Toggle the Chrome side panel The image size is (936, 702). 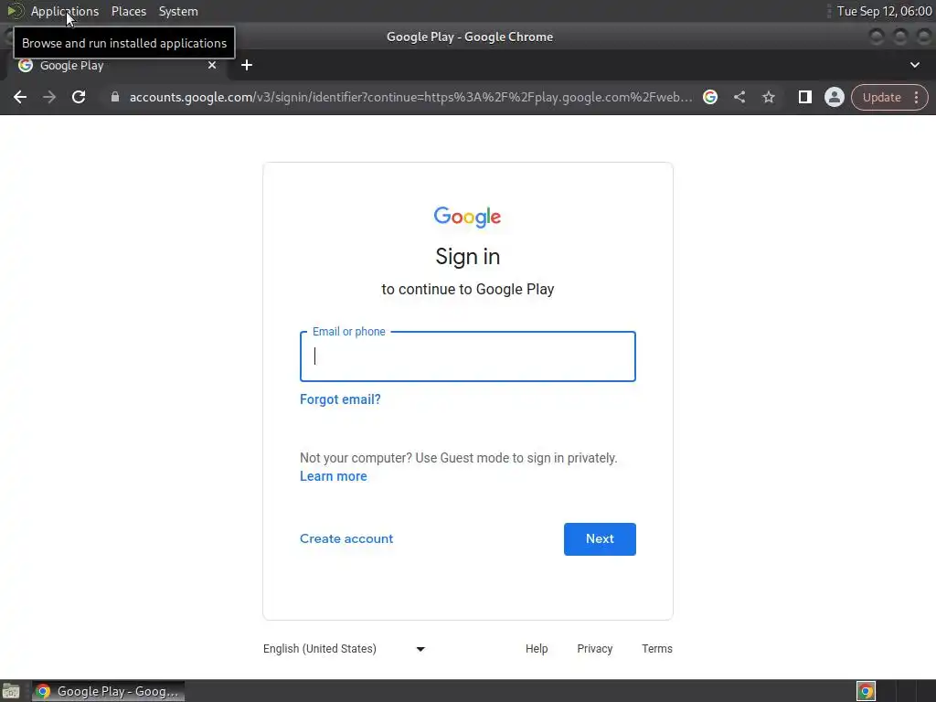[804, 97]
